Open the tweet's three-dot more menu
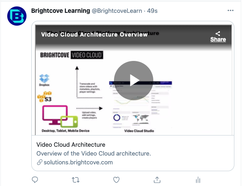 230,10
